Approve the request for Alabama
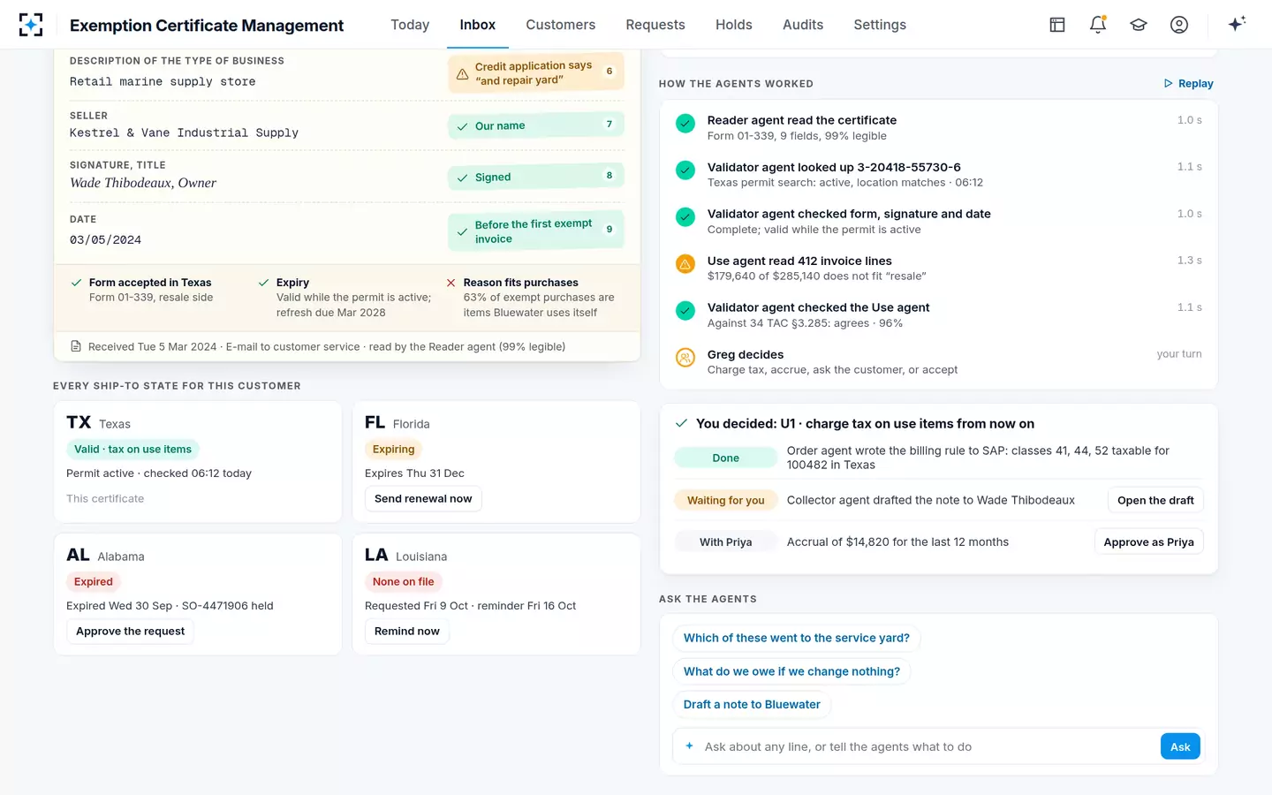Image resolution: width=1272 pixels, height=795 pixels. pyautogui.click(x=131, y=632)
